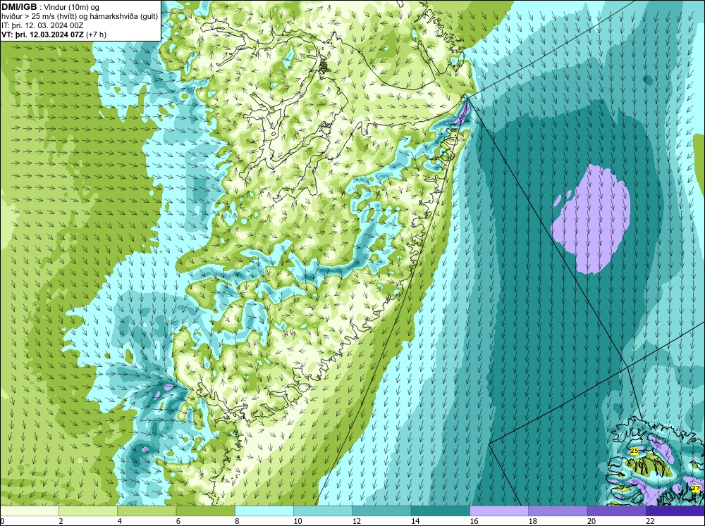Click the 14–16 m/s dark teal legend swatch

440,511
